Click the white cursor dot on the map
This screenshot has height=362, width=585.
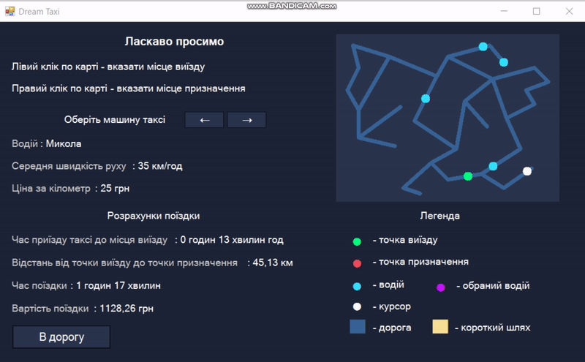527,172
